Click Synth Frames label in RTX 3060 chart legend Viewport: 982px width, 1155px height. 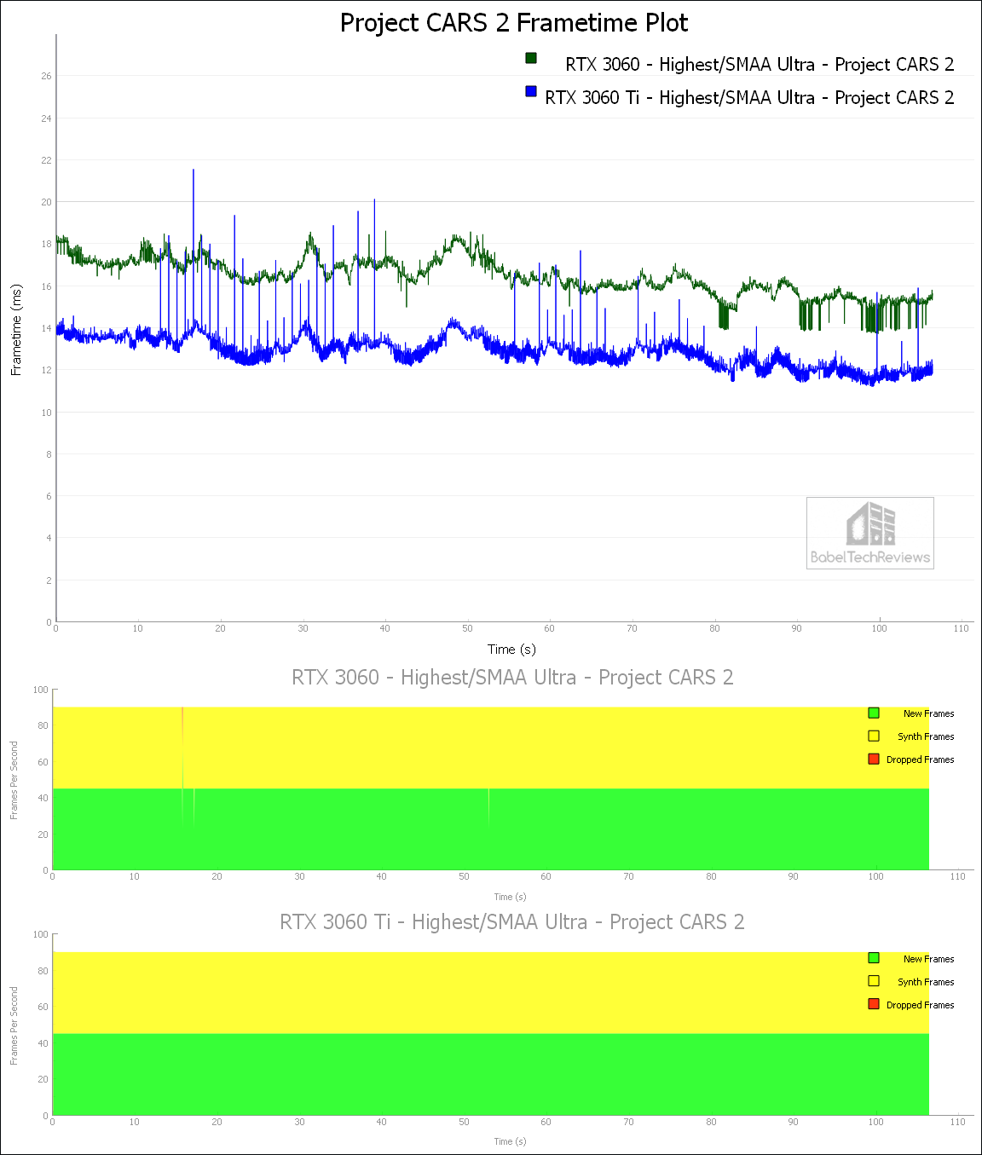(926, 736)
